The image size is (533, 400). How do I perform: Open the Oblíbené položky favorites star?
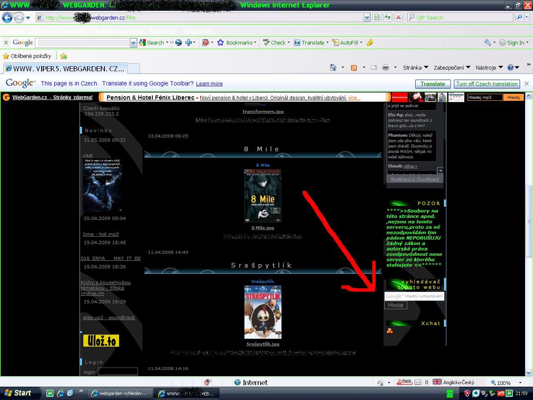(27, 56)
